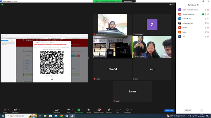Open the more options ellipsis in Participants panel
The height and width of the screenshot is (118, 211).
tap(201, 111)
